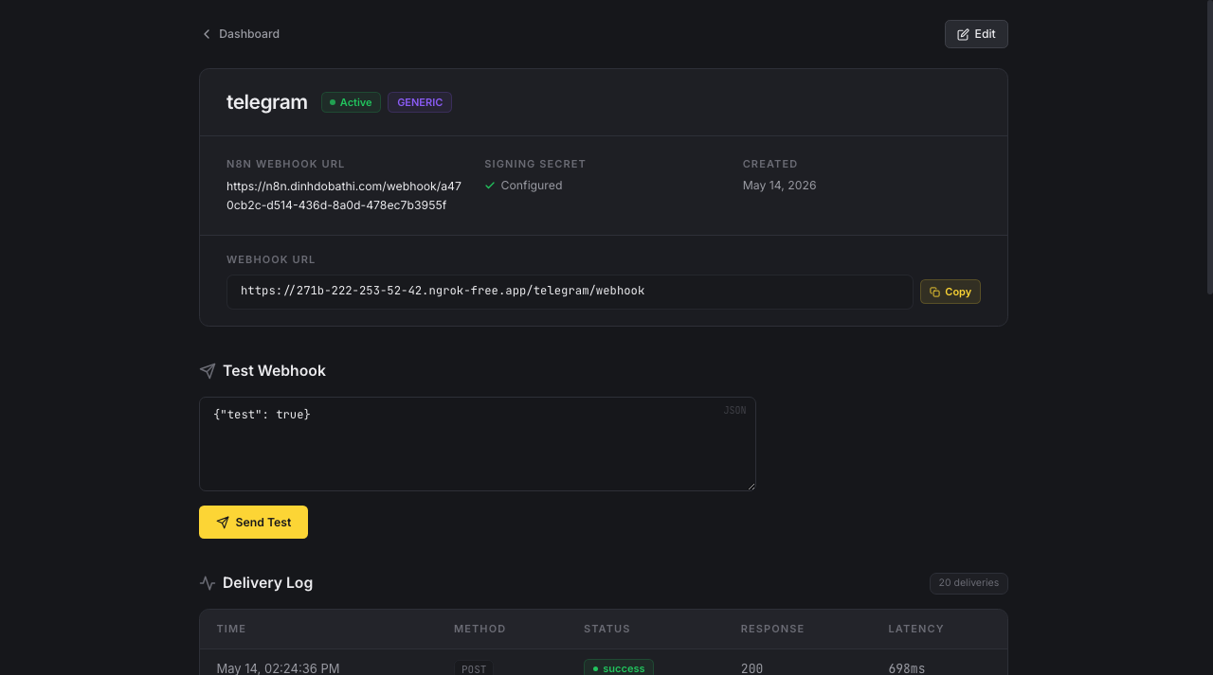This screenshot has height=675, width=1213.
Task: Click the POST method tag in first row
Action: [x=474, y=668]
